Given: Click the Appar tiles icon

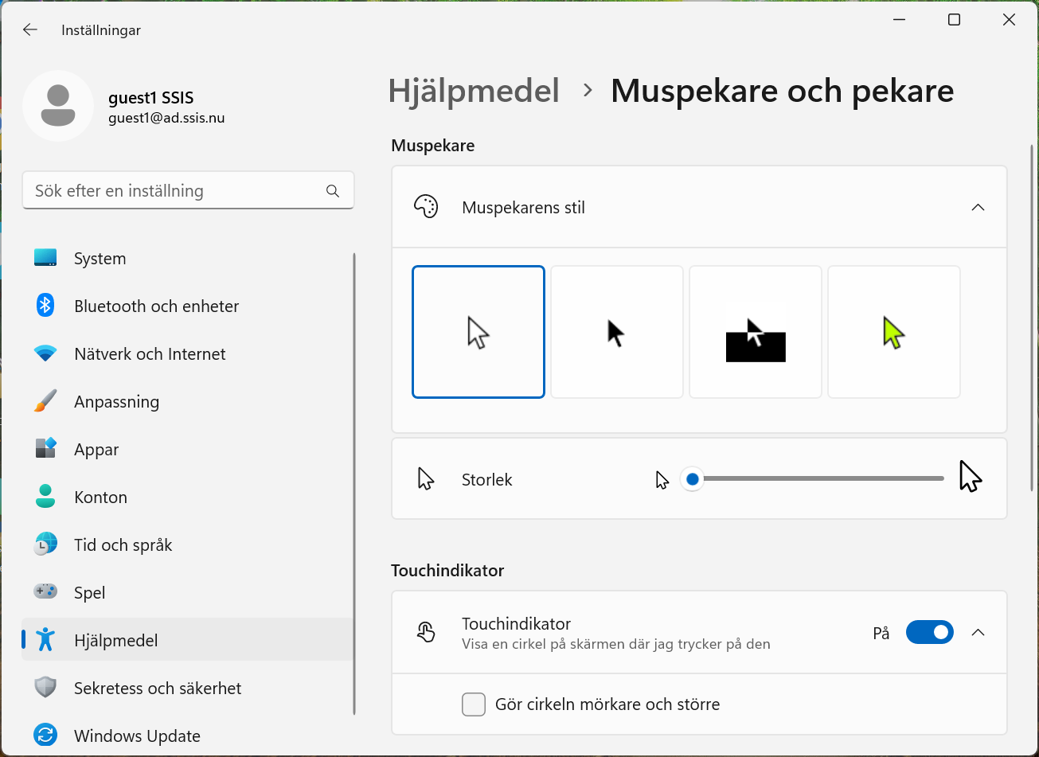Looking at the screenshot, I should [45, 449].
